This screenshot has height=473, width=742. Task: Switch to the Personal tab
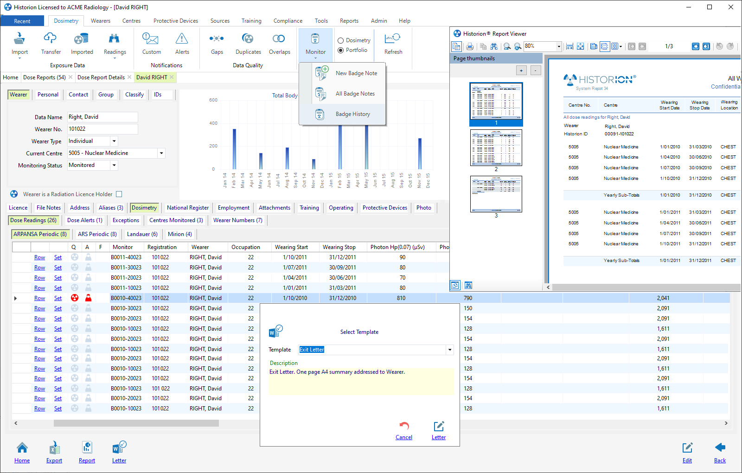(x=48, y=95)
